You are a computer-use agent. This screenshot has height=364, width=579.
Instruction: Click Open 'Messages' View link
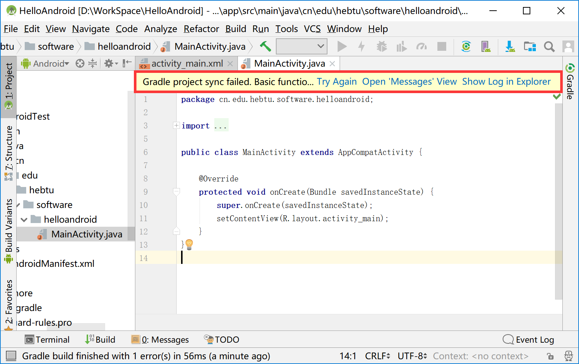[409, 82]
